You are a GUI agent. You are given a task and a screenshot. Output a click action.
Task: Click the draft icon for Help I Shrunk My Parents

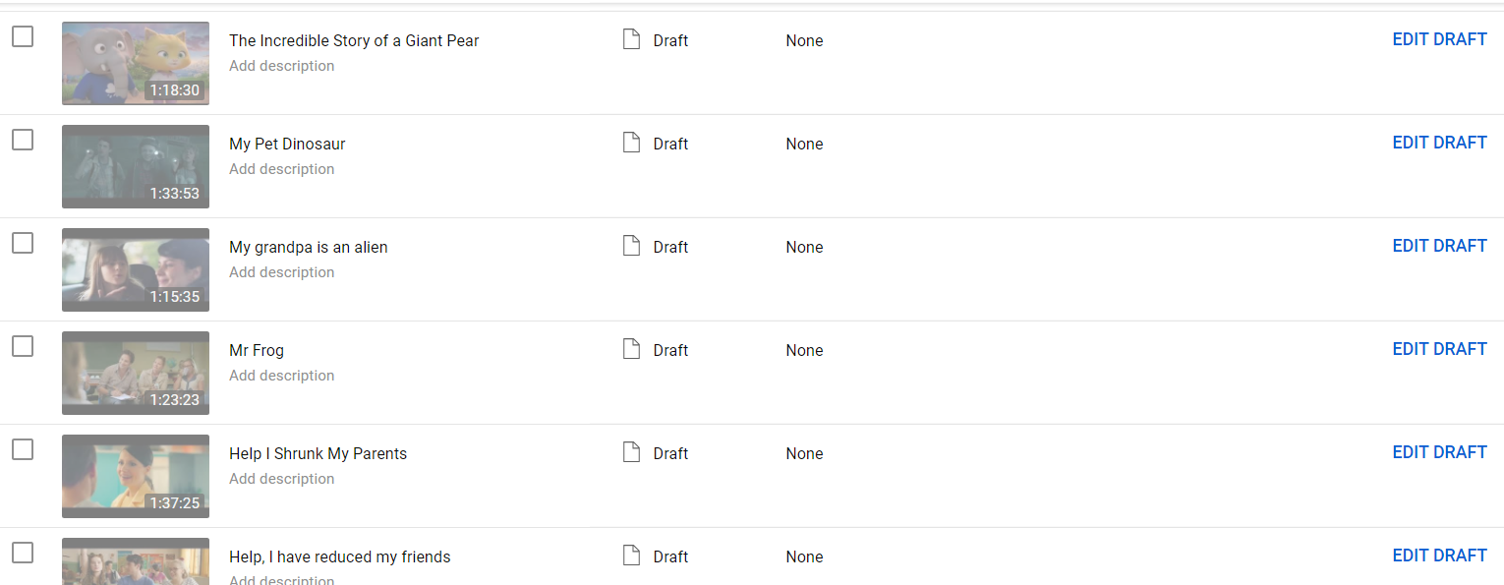point(632,452)
